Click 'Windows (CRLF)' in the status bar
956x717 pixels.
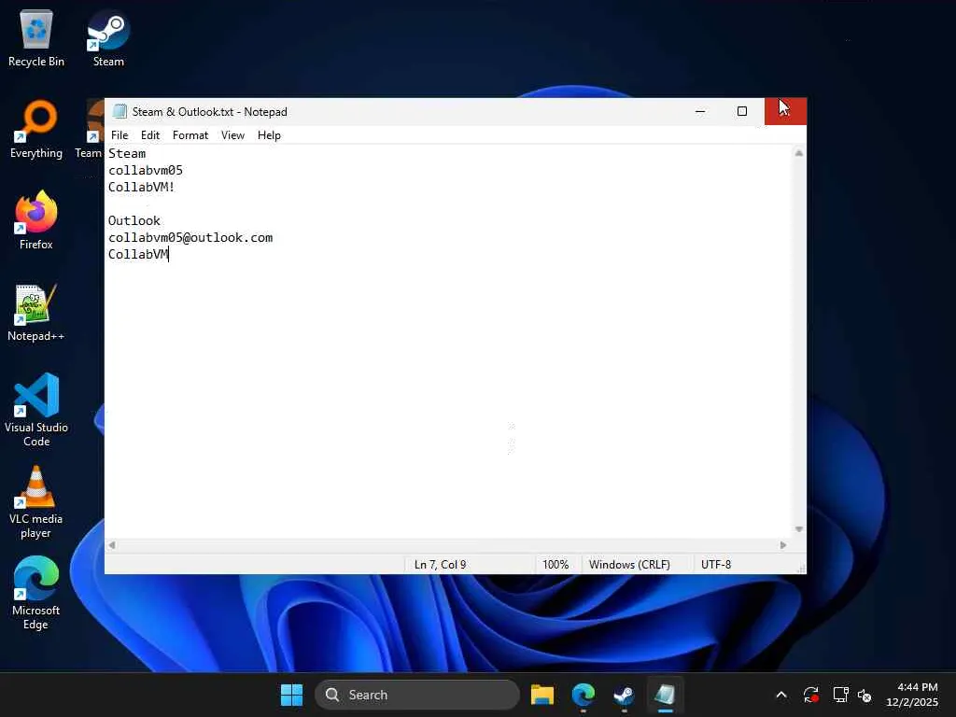629,565
